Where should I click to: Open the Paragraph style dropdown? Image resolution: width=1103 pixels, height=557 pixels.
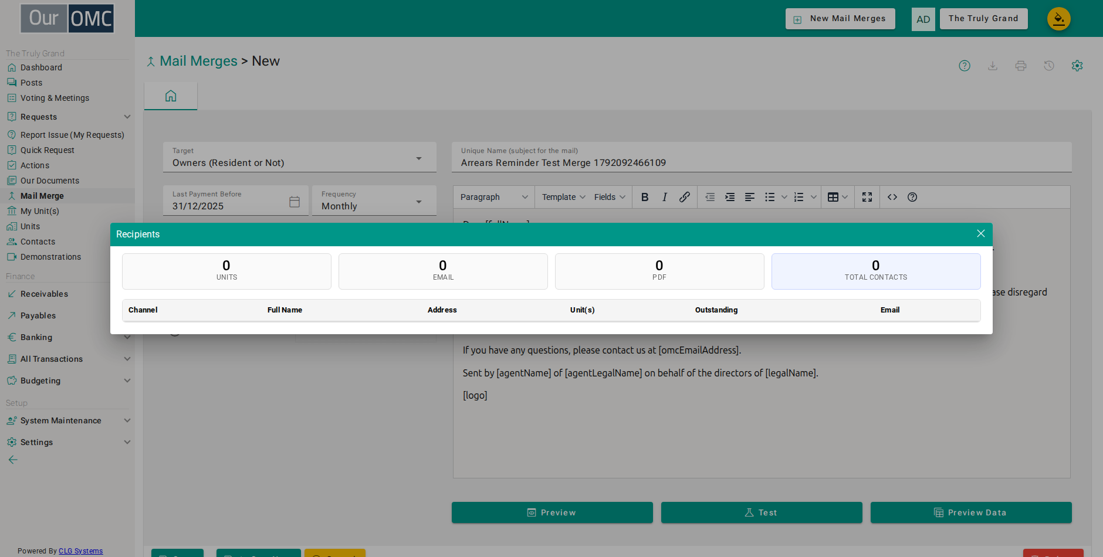[494, 197]
